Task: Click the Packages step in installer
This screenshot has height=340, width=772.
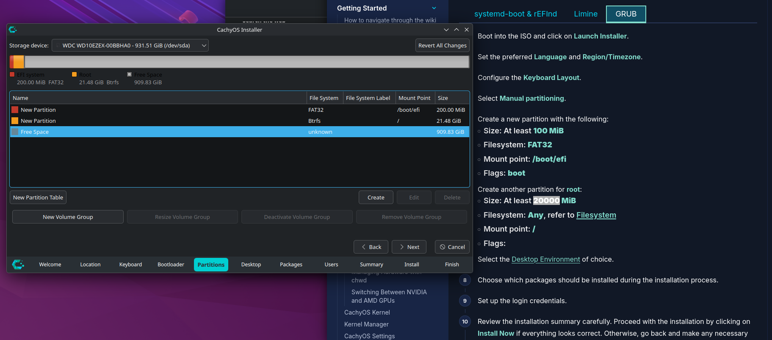Action: click(291, 265)
